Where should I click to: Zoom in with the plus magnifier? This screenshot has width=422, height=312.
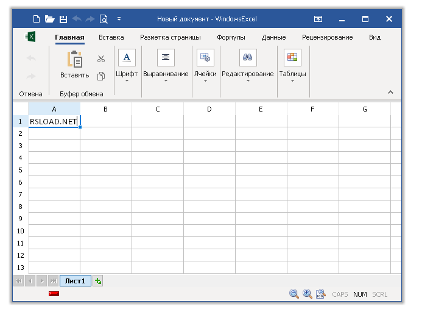coord(308,294)
